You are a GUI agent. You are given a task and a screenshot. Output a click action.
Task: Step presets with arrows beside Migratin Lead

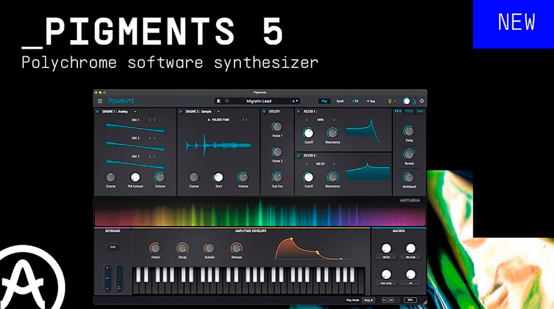pos(294,101)
